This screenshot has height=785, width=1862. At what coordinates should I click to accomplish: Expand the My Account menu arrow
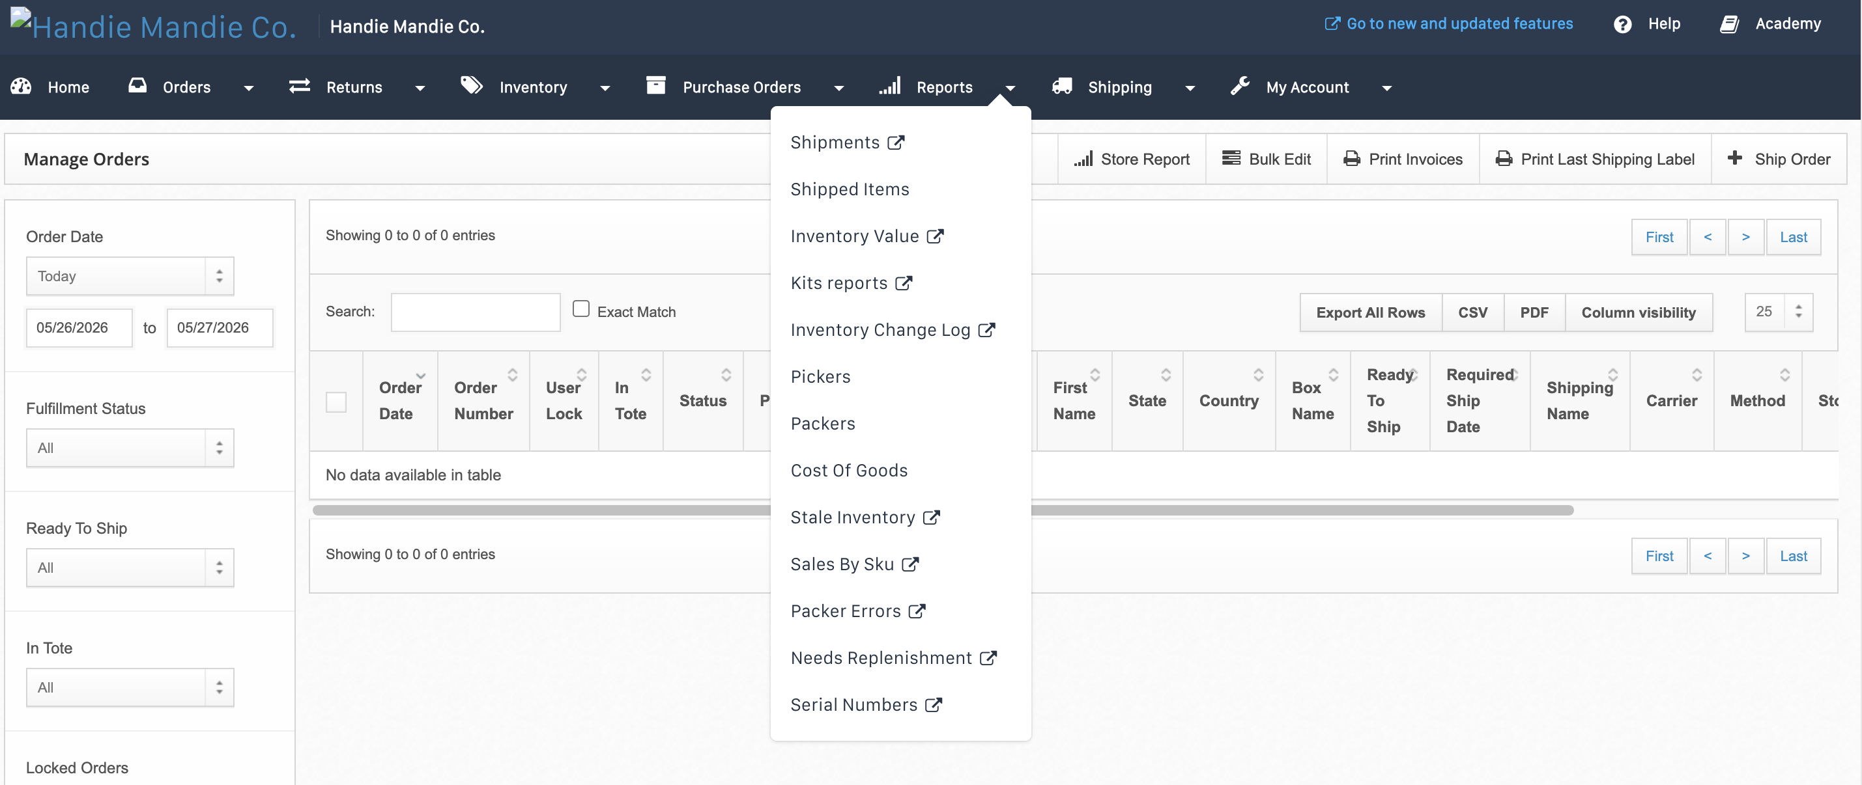click(x=1386, y=88)
